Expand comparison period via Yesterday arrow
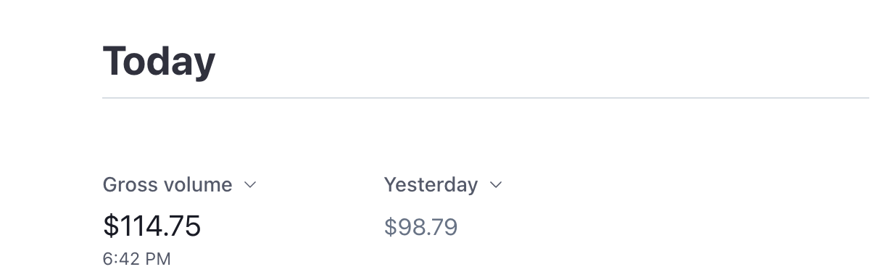This screenshot has width=870, height=280. pyautogui.click(x=496, y=185)
